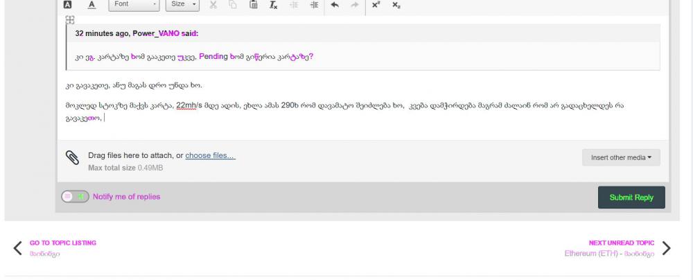Open the Font dropdown
This screenshot has width=693, height=280.
(x=134, y=5)
